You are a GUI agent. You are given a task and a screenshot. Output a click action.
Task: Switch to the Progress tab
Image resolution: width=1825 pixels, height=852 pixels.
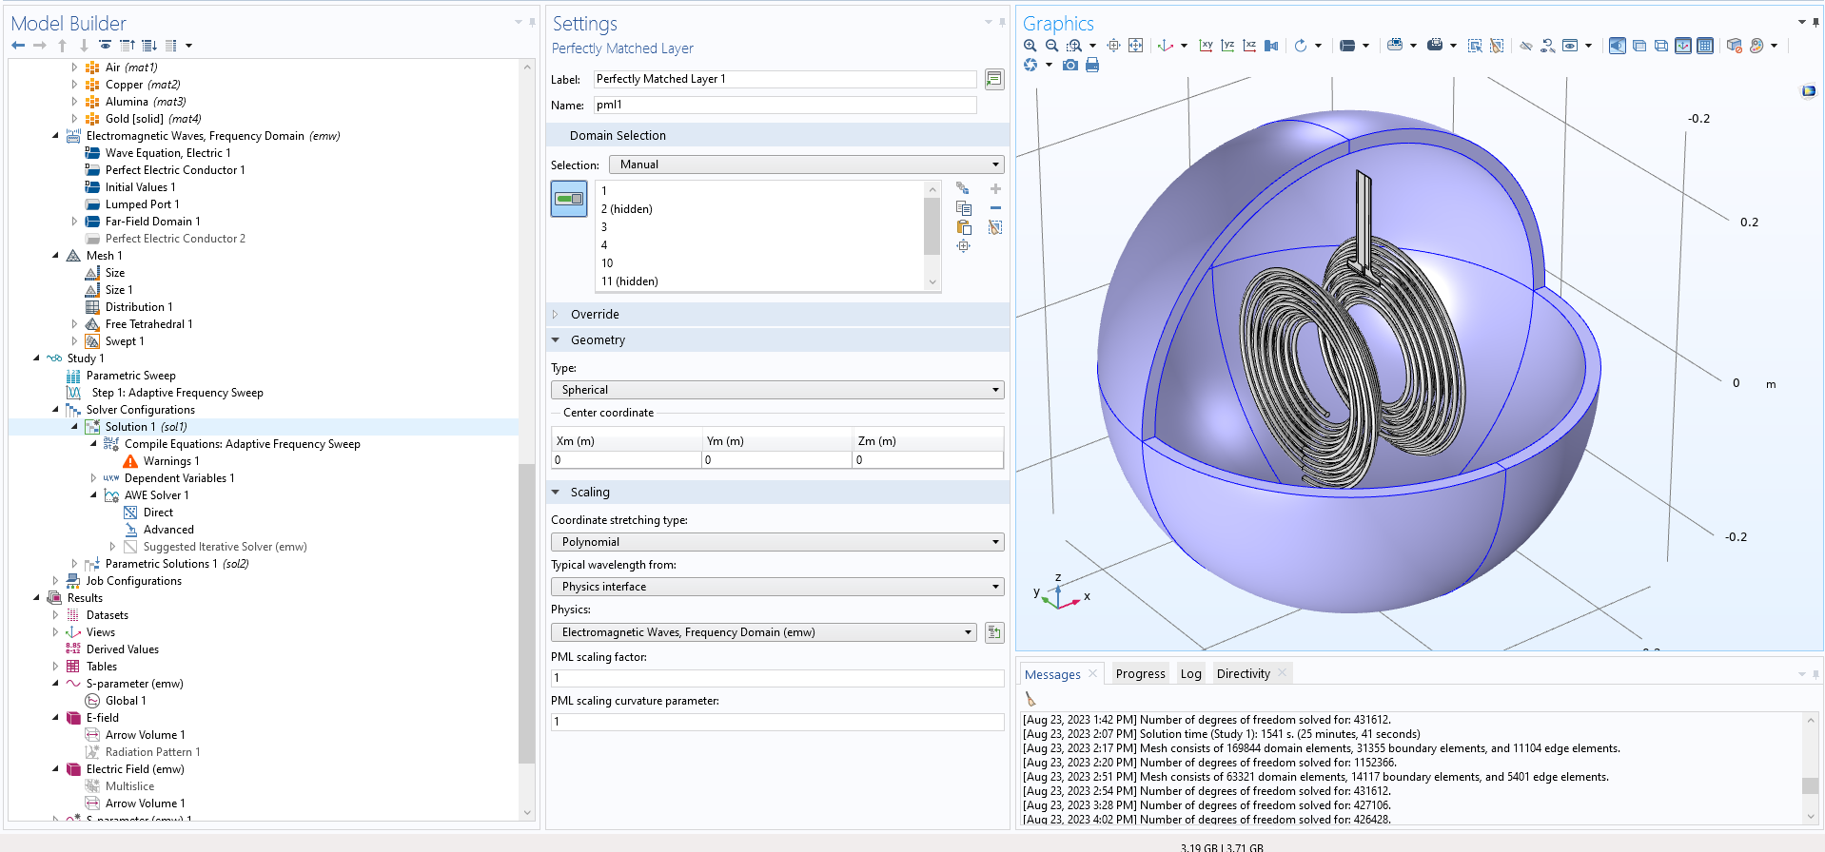coord(1140,674)
